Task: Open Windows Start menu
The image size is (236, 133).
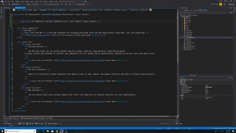Action: click(x=2, y=131)
